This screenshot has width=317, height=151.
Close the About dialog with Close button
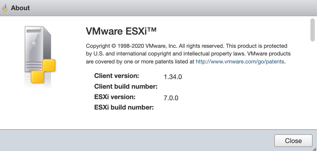(293, 141)
